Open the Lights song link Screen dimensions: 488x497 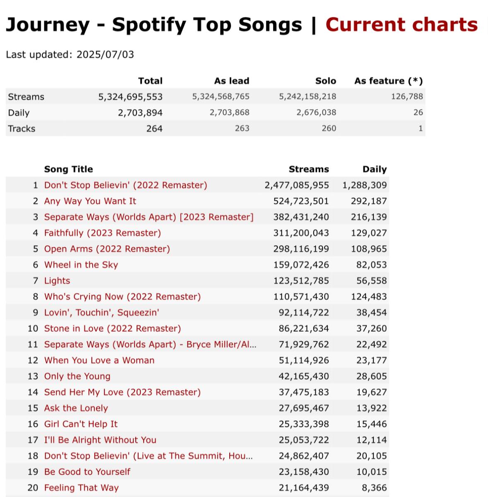[x=57, y=281]
